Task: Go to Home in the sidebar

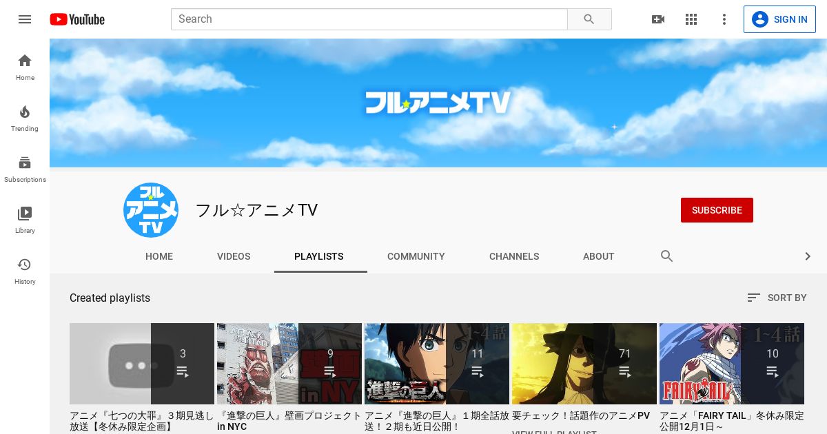Action: 25,67
